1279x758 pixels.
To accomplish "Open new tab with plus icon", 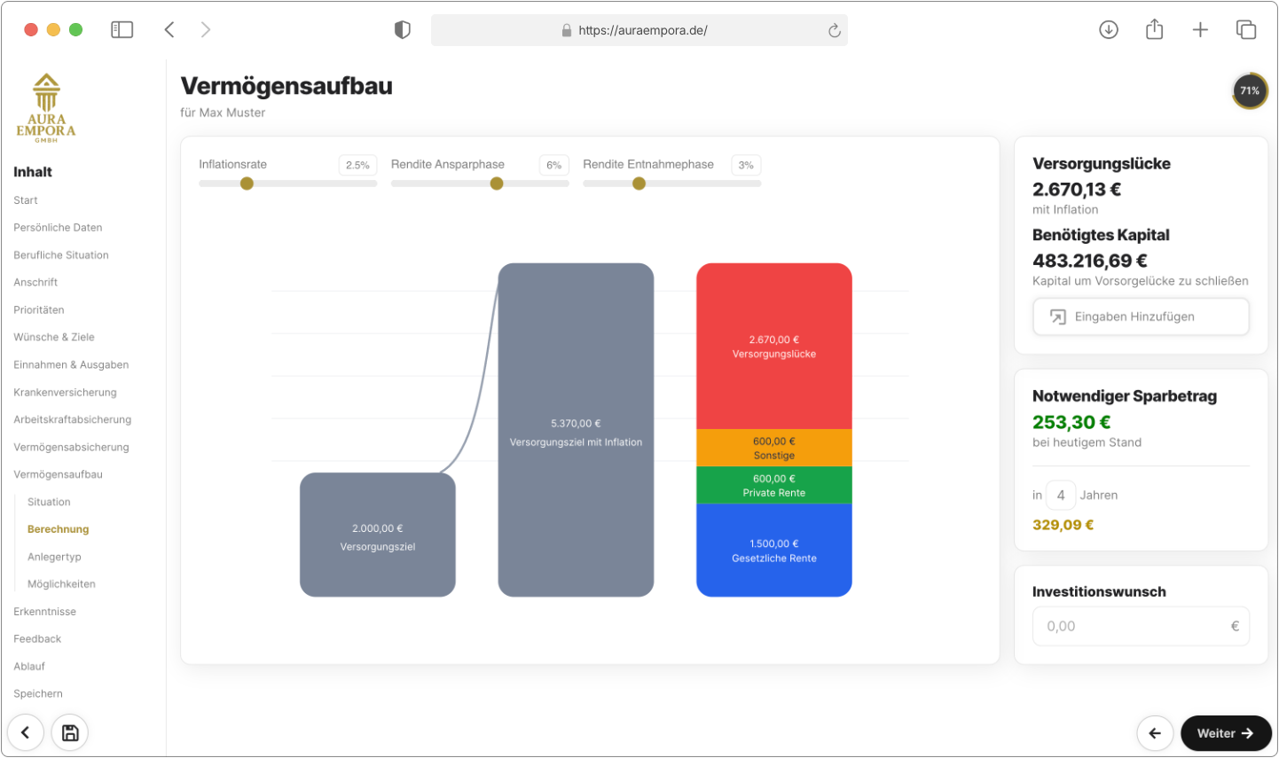I will [1200, 30].
